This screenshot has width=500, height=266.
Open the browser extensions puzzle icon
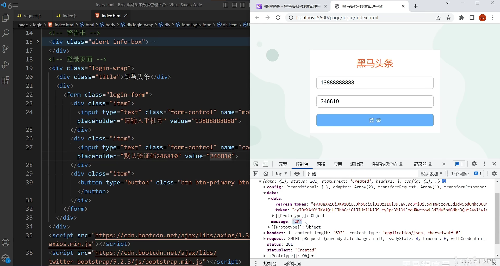(461, 17)
